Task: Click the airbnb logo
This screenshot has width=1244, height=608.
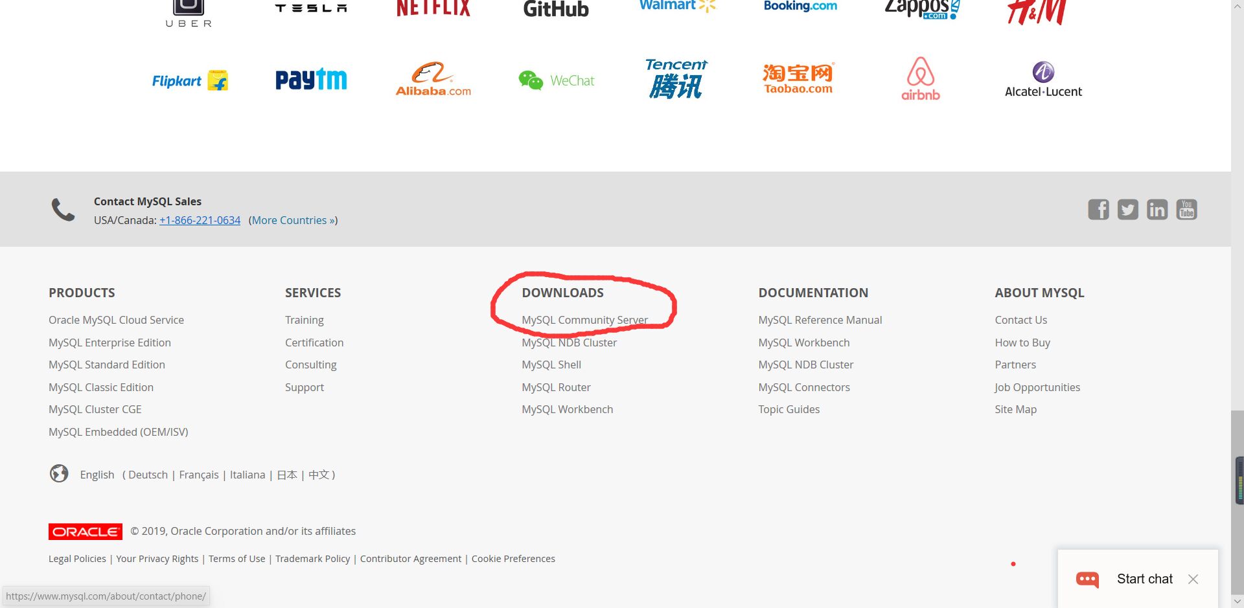Action: [921, 78]
